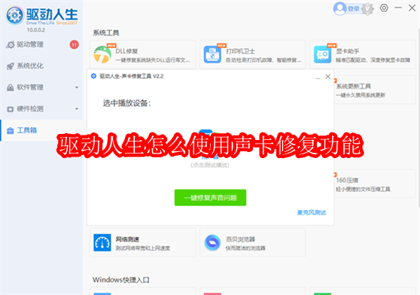
Task: Click the rocket icon beside 系统优化
Action: click(11, 66)
